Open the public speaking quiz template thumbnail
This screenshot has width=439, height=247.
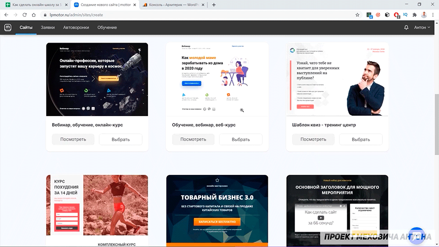337,80
